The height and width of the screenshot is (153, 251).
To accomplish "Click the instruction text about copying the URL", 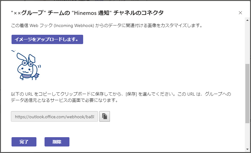I will point(121,97).
